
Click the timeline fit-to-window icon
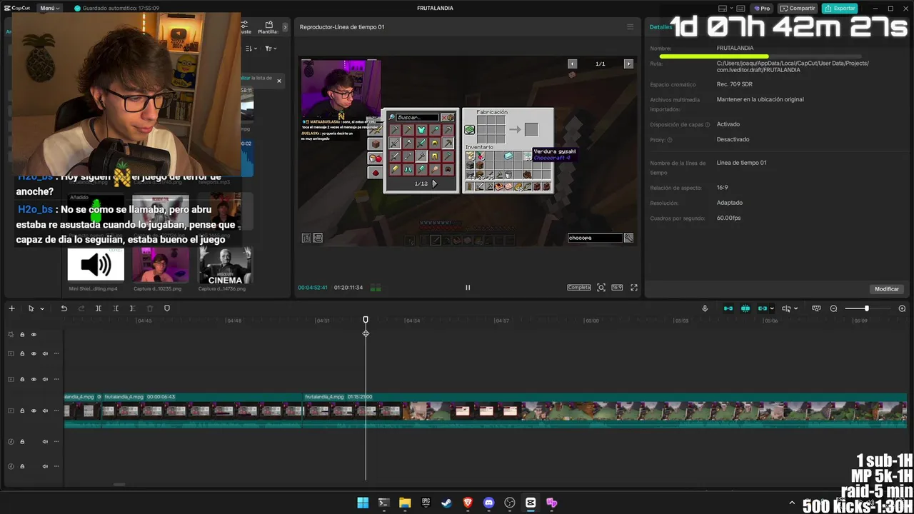point(816,308)
